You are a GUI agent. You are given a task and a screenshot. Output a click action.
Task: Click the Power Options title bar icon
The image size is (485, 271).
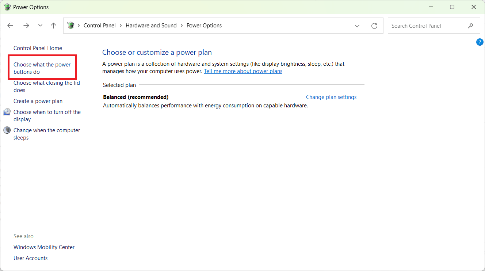[7, 7]
